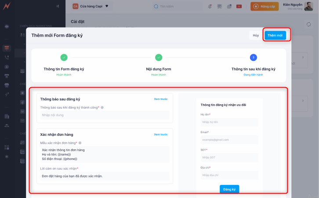Click the Lời cảm ơn sau xác nhận field

(x=105, y=176)
